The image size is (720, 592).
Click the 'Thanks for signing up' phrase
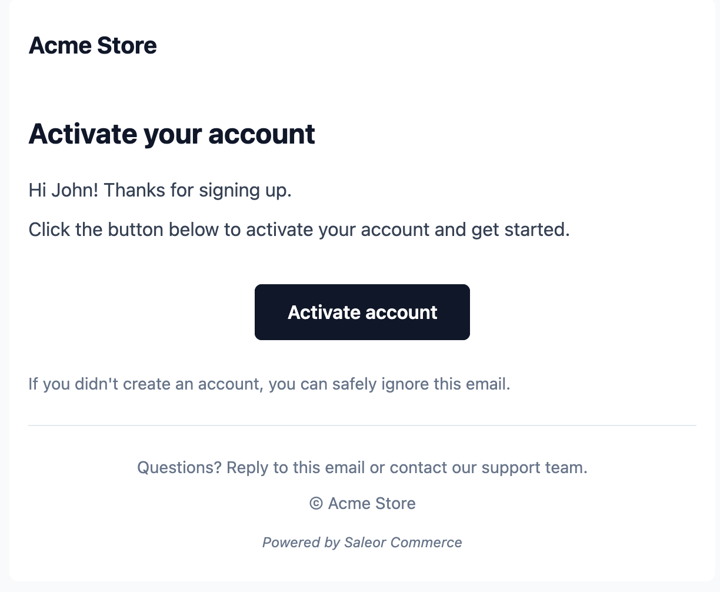point(198,190)
